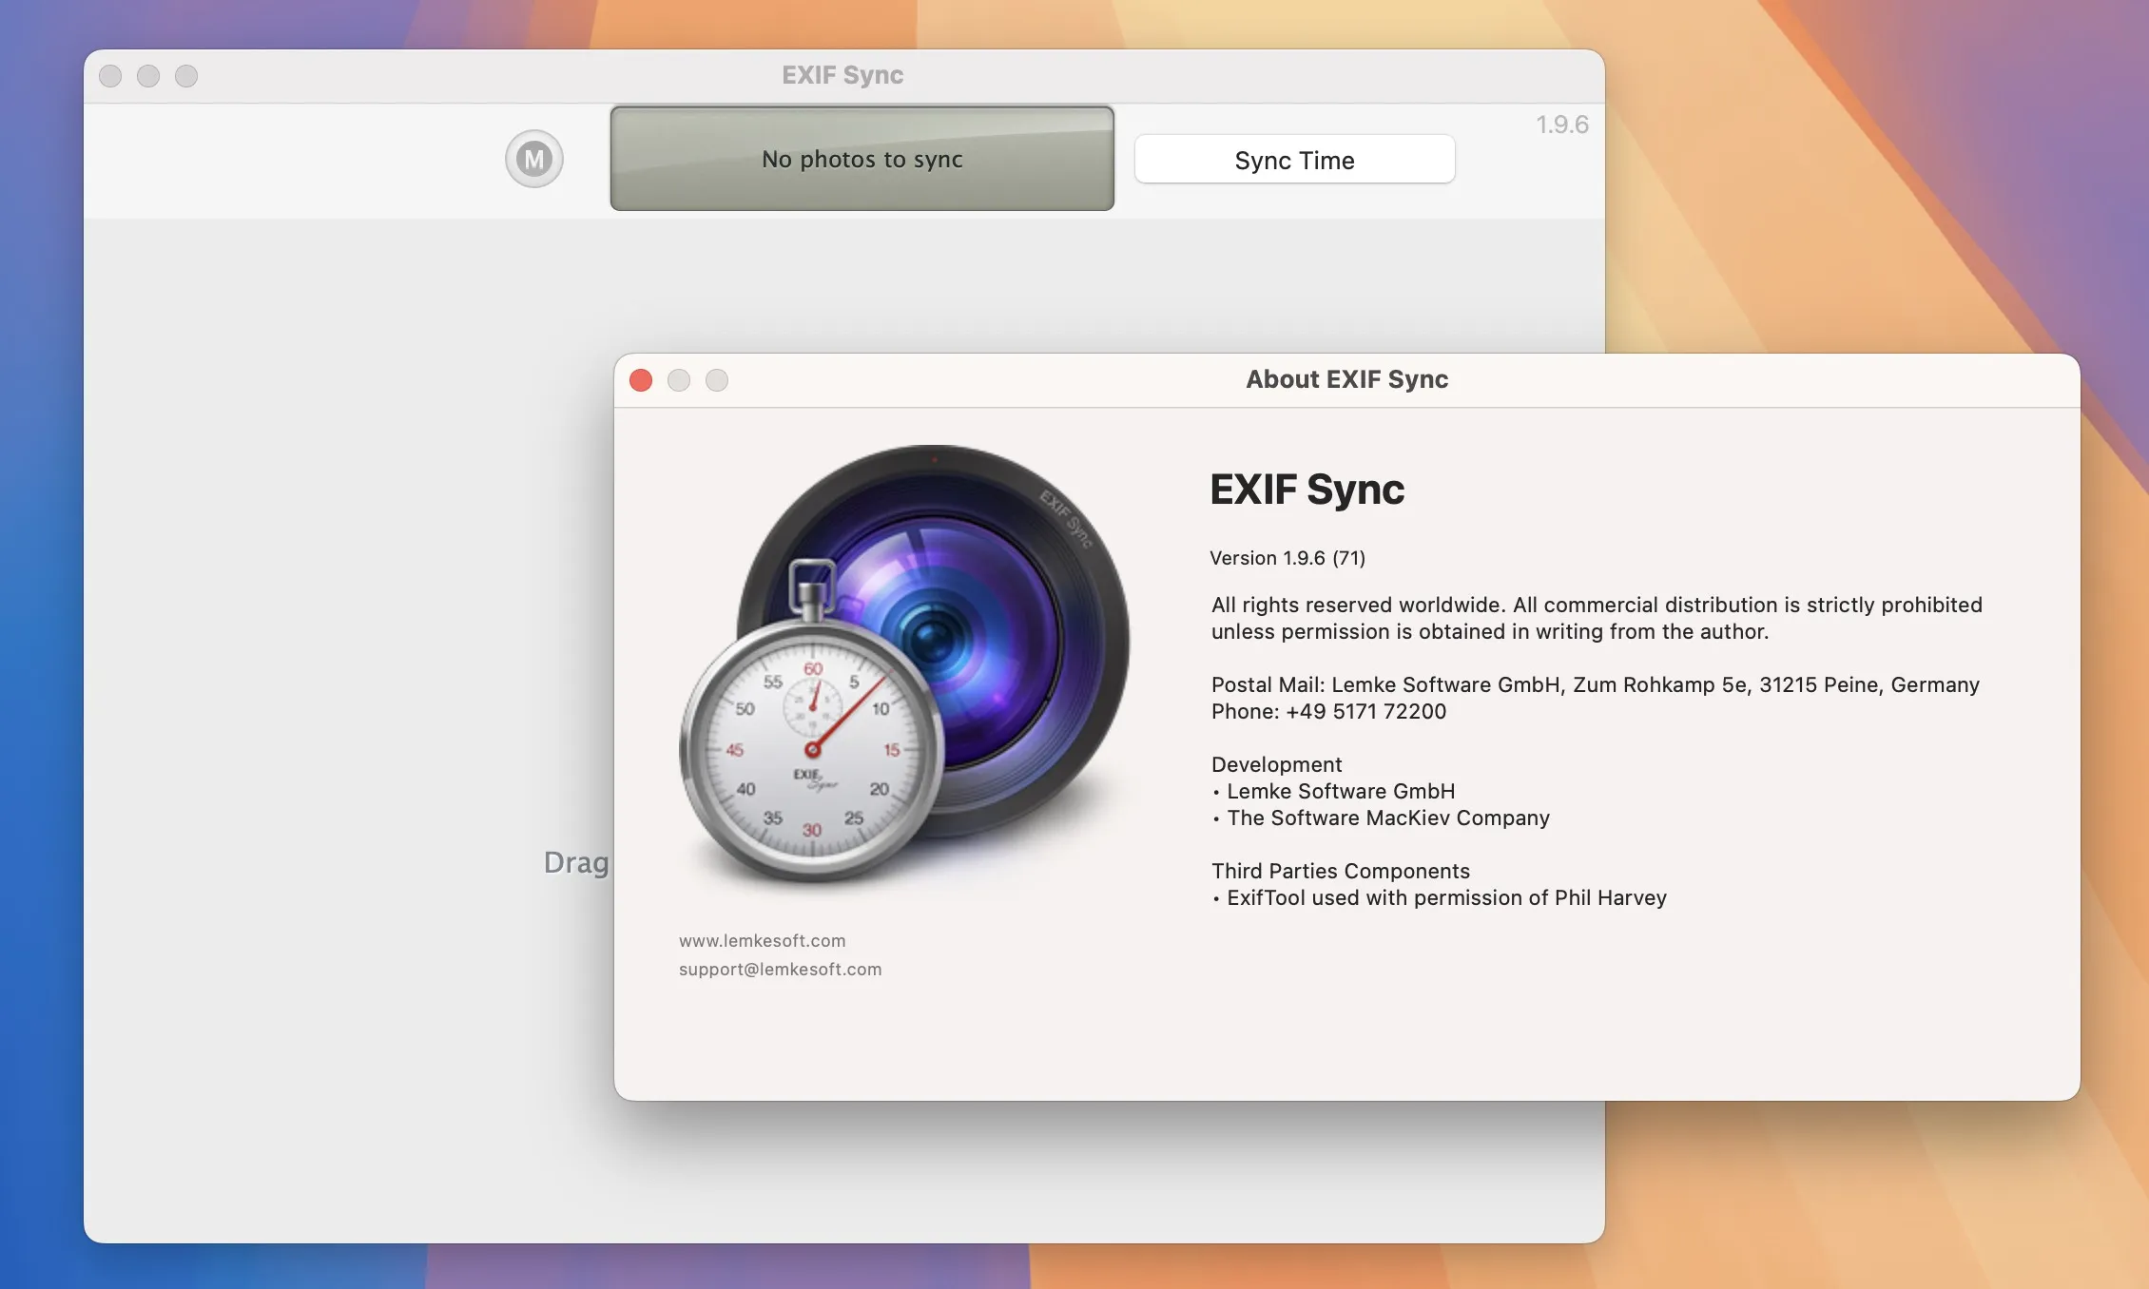
Task: Click the About EXIF Sync title bar text
Action: (x=1346, y=379)
